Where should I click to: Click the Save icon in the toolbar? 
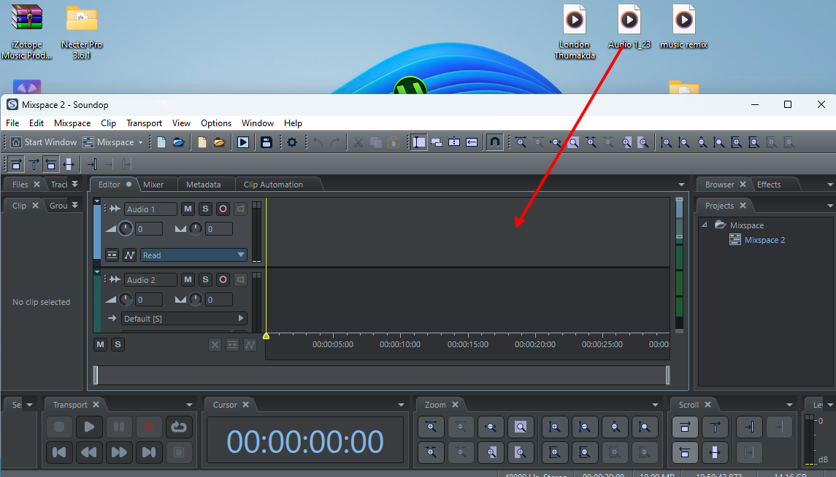[x=266, y=142]
